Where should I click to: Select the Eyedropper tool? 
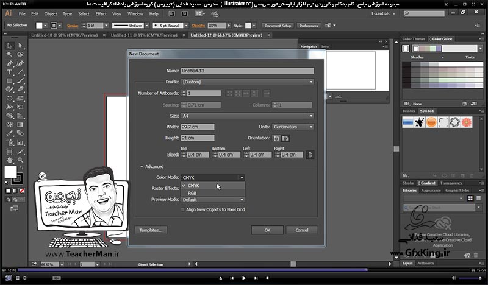[x=9, y=133]
